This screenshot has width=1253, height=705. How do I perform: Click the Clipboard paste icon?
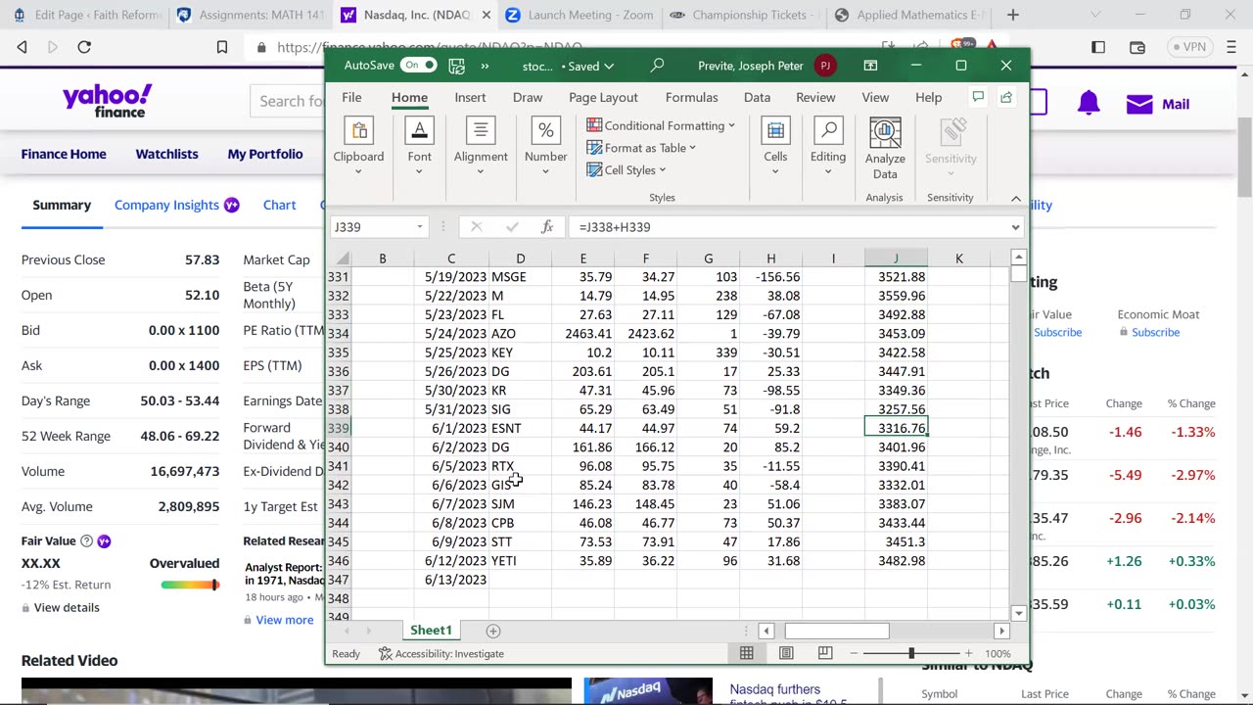coord(358,131)
